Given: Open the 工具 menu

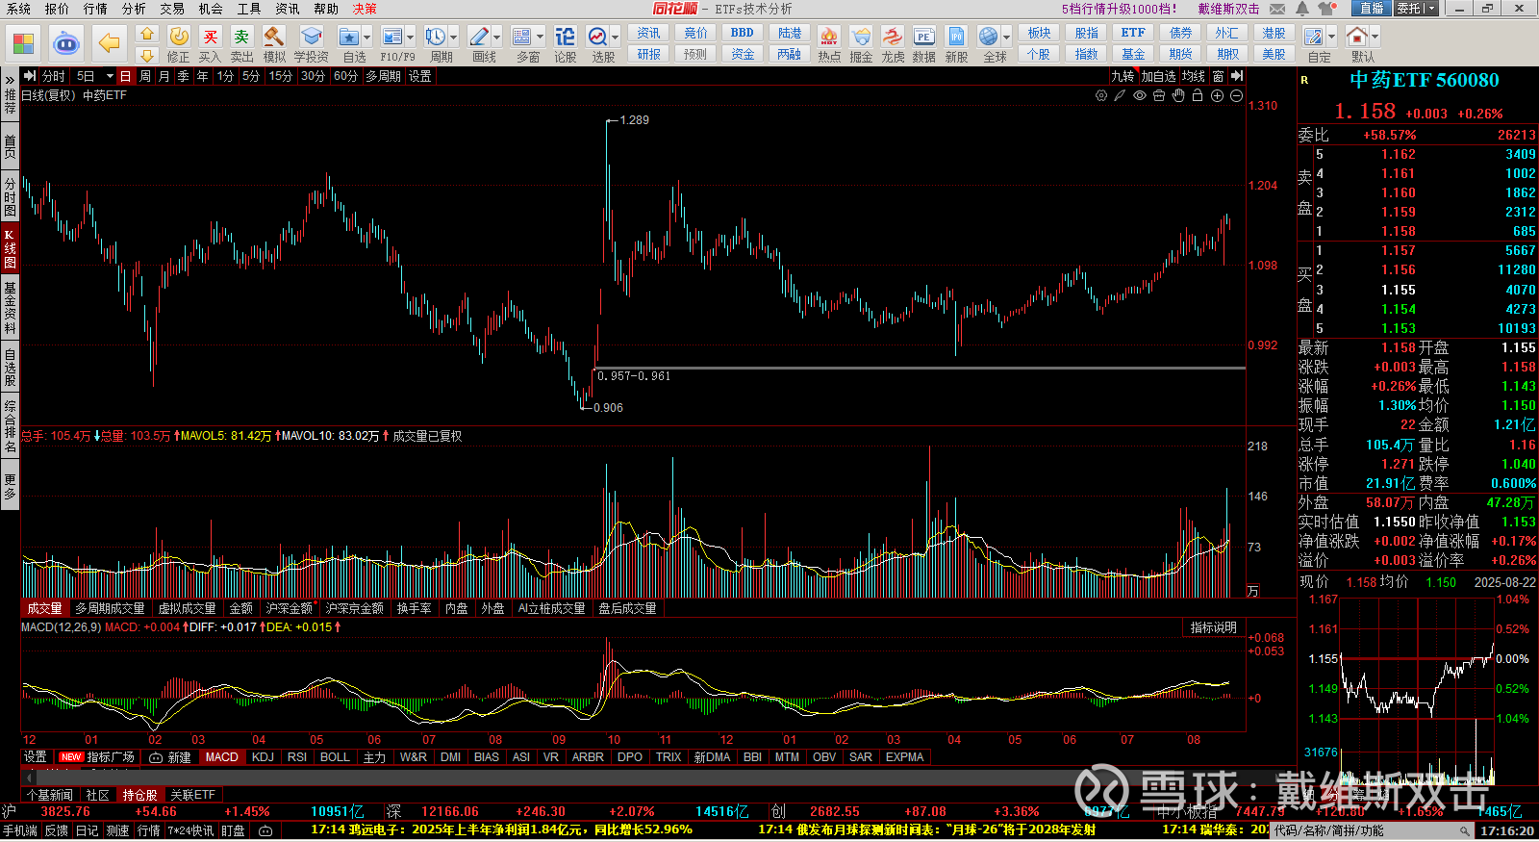Looking at the screenshot, I should coord(249,9).
